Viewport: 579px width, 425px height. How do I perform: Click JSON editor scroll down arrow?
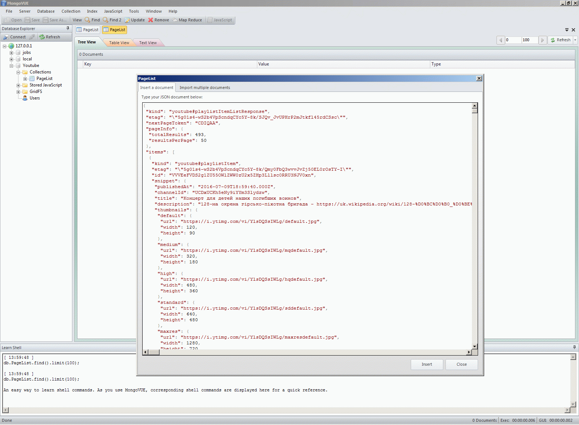click(475, 346)
